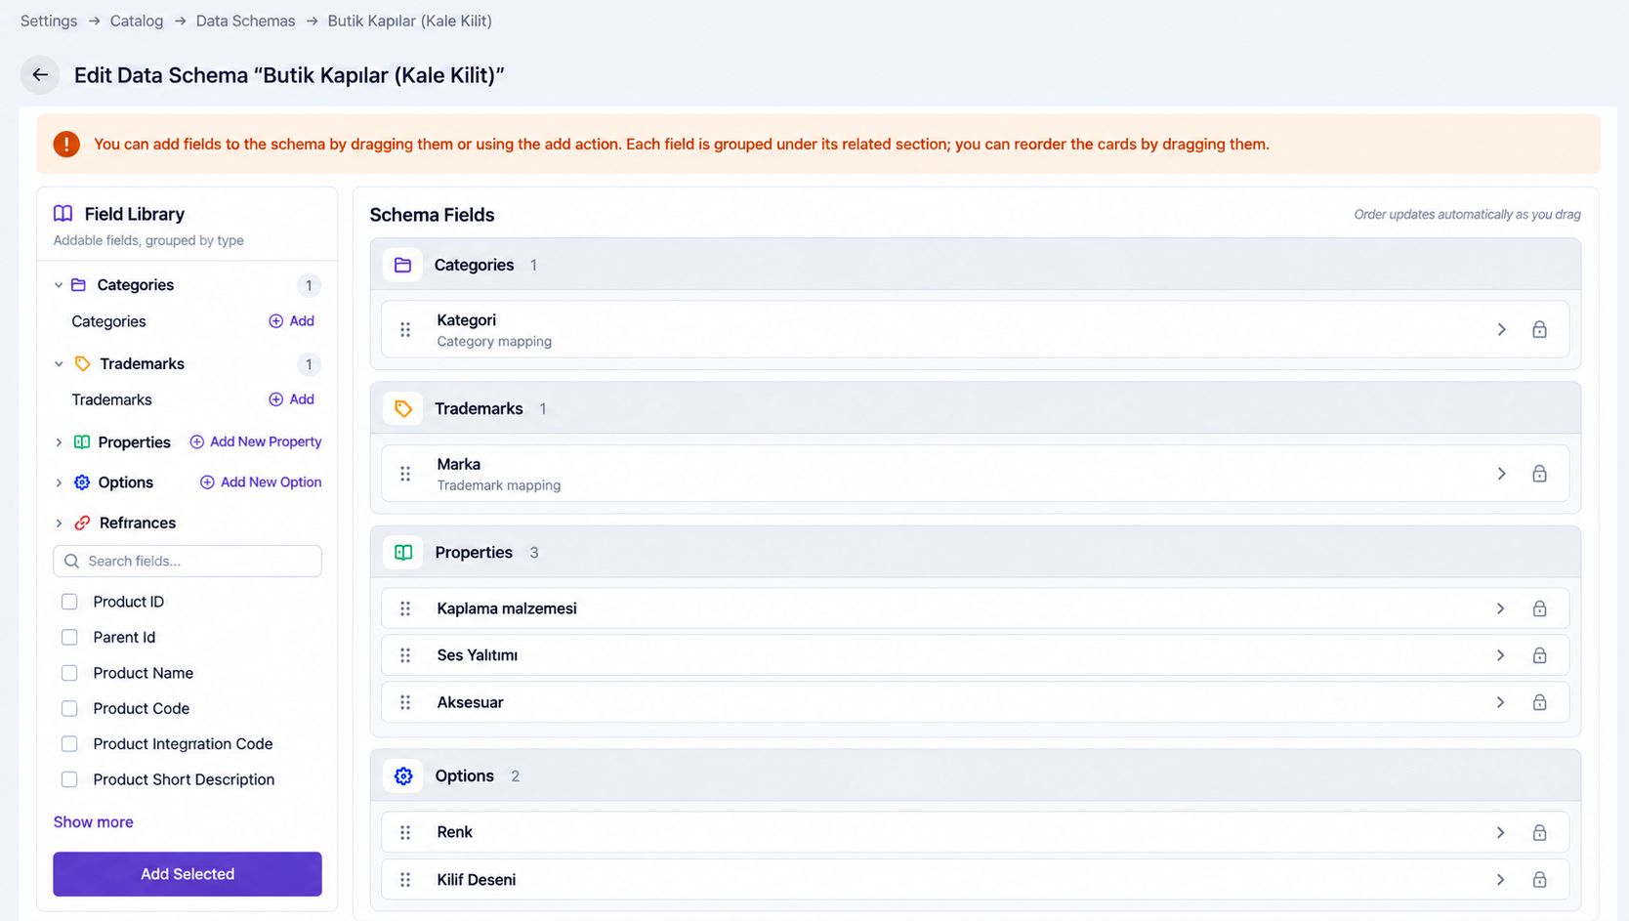Viewport: 1629px width, 921px height.
Task: Click lock icon on Ses Yalıtımı row
Action: pyautogui.click(x=1539, y=655)
